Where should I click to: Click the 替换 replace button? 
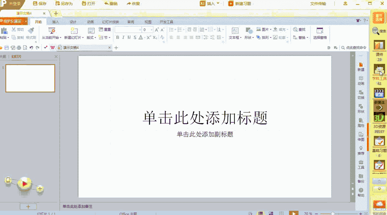coord(300,37)
